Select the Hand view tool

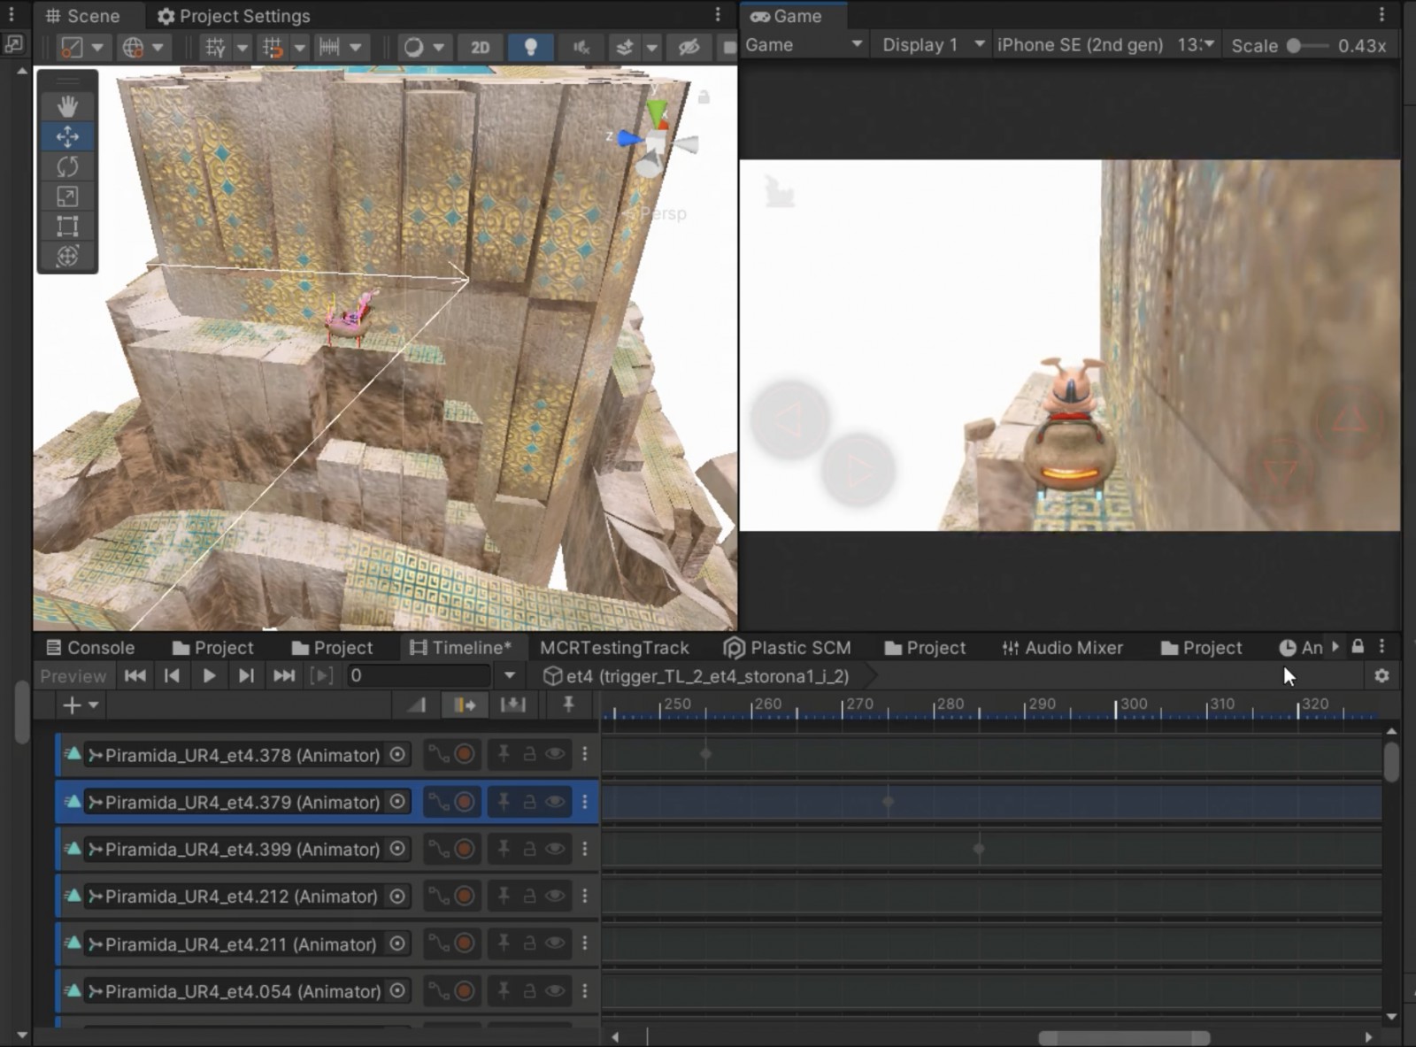coord(67,106)
